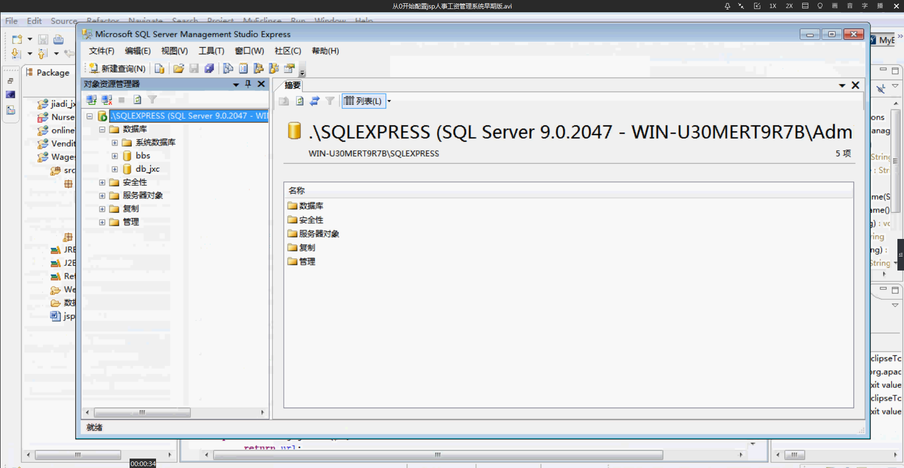Open the 视图(V) menu
This screenshot has width=904, height=468.
174,50
